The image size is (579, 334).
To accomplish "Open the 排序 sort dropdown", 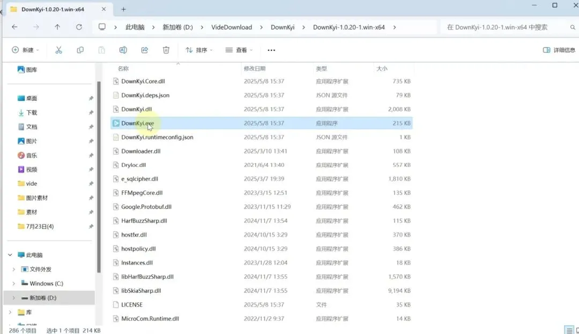I will pos(199,50).
